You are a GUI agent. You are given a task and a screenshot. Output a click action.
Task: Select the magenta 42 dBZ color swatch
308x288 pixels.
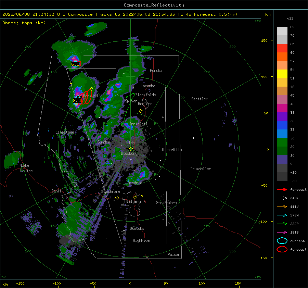[x=282, y=108]
